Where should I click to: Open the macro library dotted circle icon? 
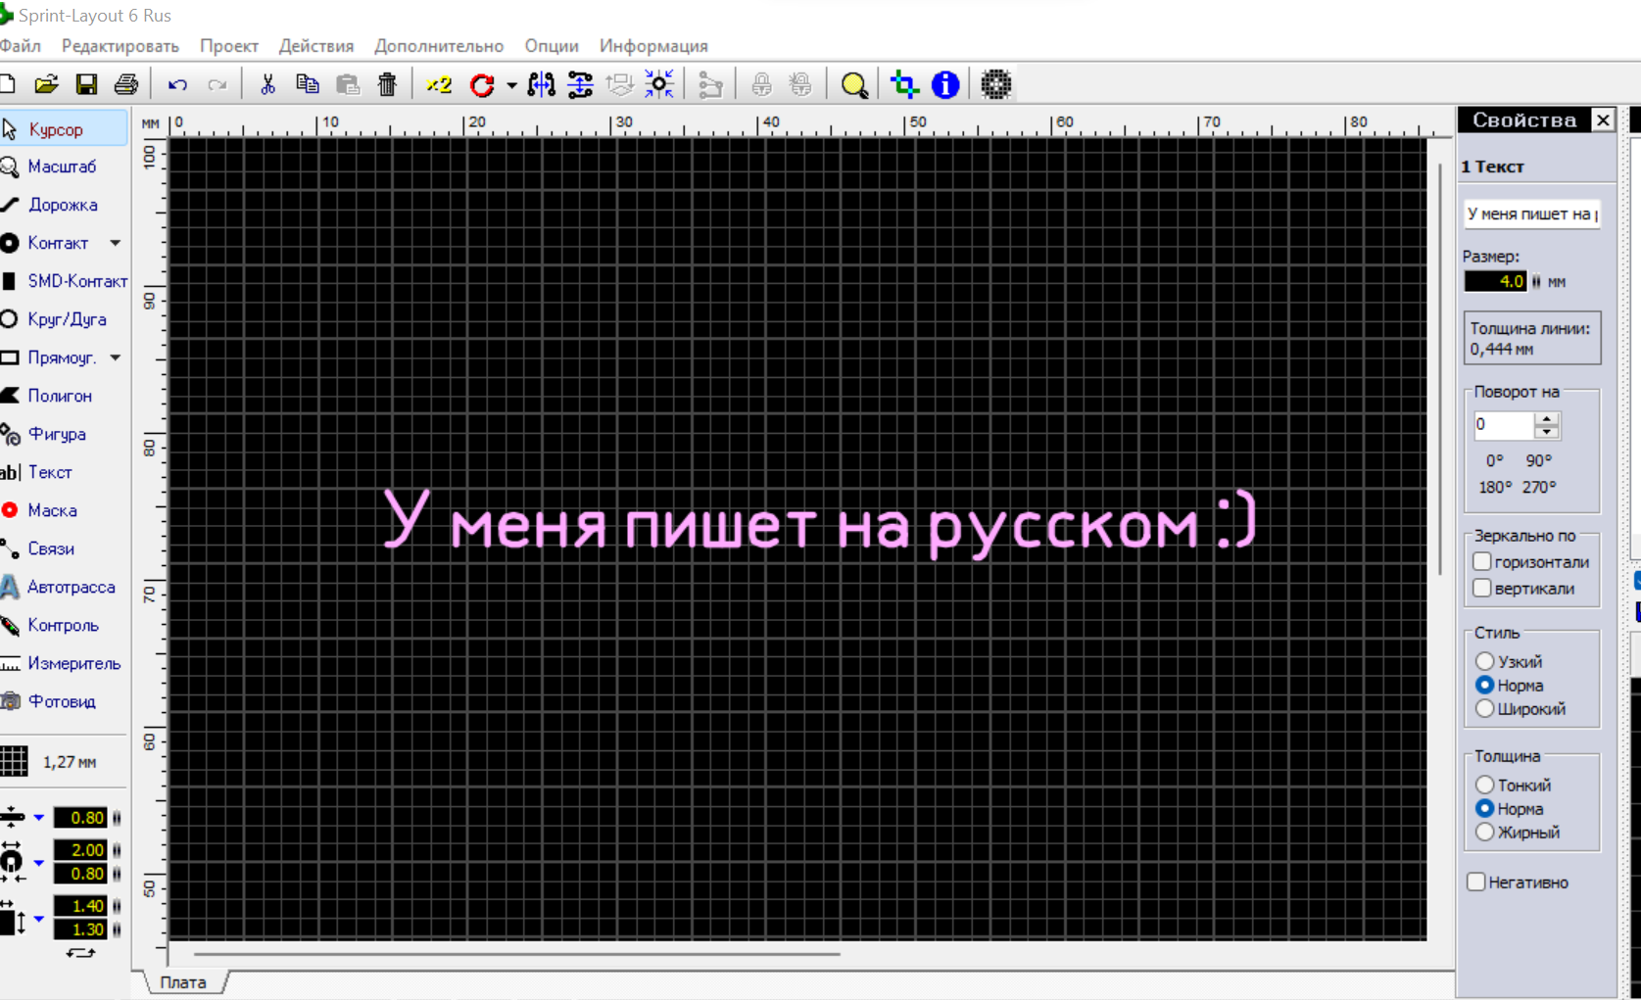(x=996, y=85)
